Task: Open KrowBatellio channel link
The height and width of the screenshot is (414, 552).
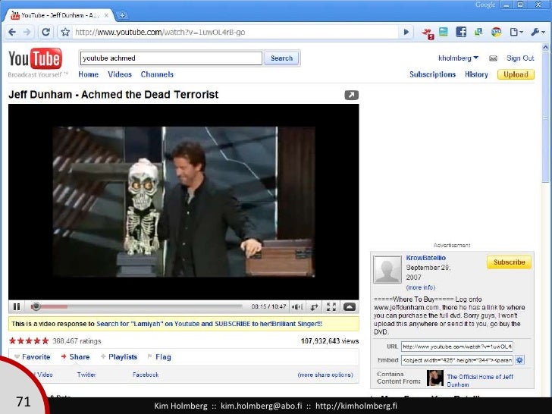Action: point(426,258)
